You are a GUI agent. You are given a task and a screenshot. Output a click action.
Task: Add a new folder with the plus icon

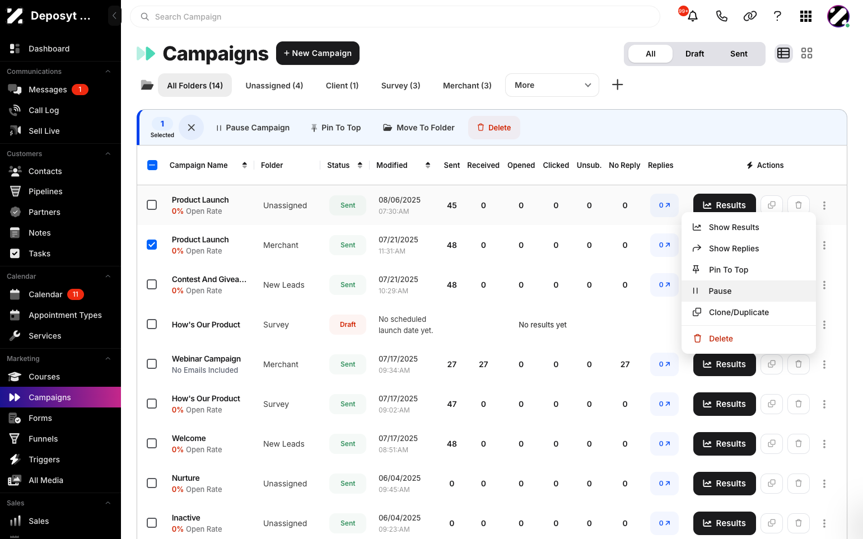point(617,85)
